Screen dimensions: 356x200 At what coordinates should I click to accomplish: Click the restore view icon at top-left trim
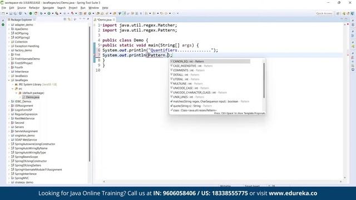click(x=3, y=20)
